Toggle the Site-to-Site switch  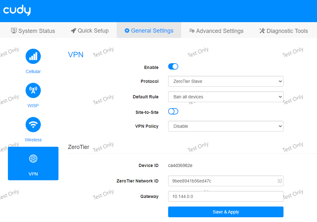click(173, 112)
